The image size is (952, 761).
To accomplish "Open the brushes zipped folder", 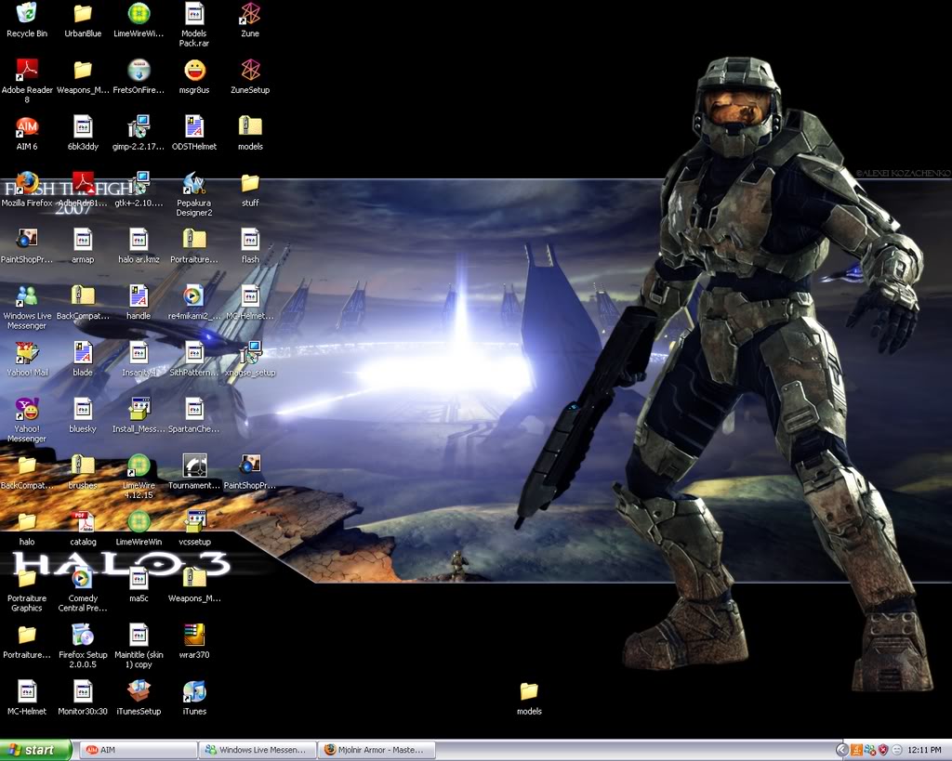I will coord(83,466).
